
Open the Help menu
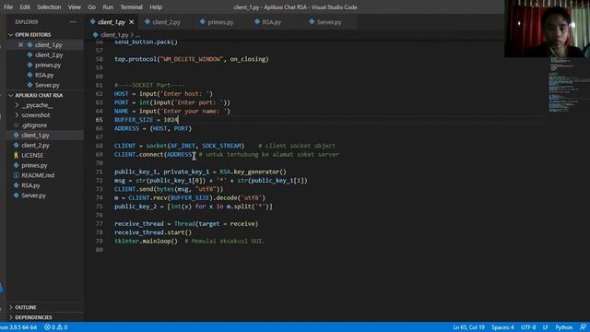(156, 7)
